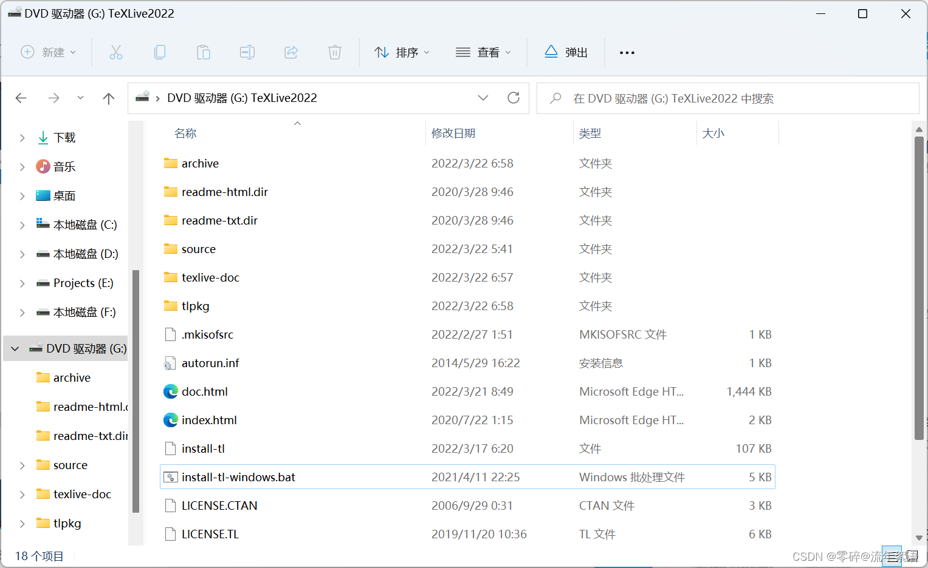Expand the Projects (E:) tree node
This screenshot has height=568, width=928.
(x=22, y=283)
